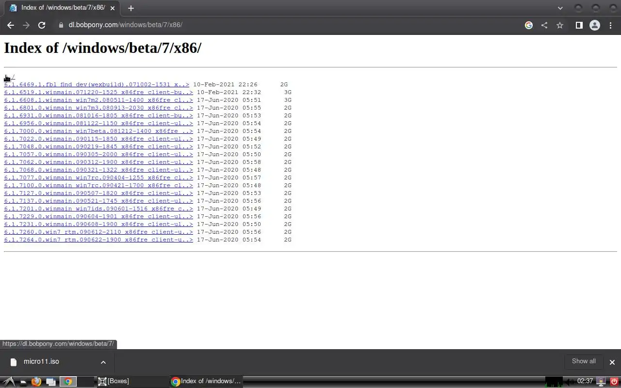Show all downloads
The image size is (621, 388).
[x=584, y=361]
